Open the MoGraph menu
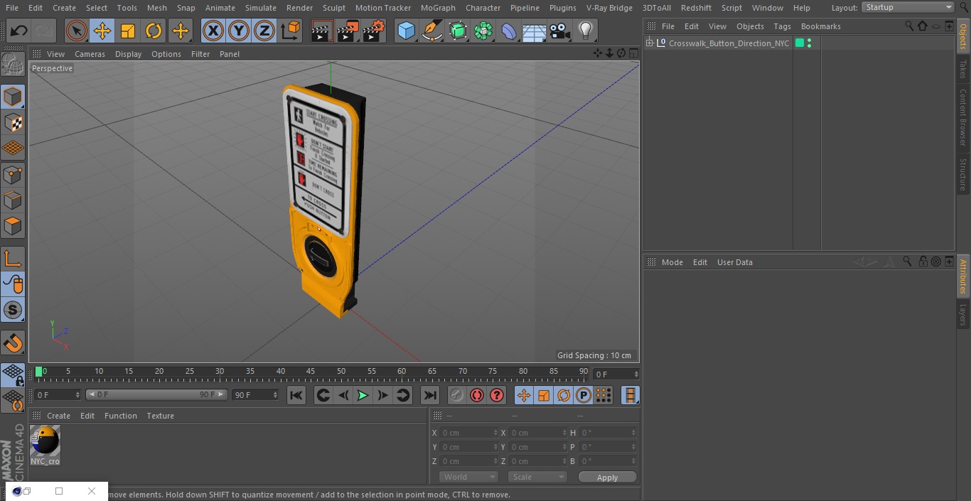 point(438,8)
